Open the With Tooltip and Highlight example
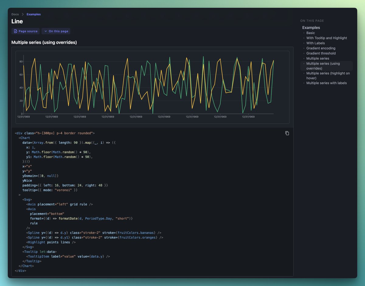 pyautogui.click(x=327, y=38)
